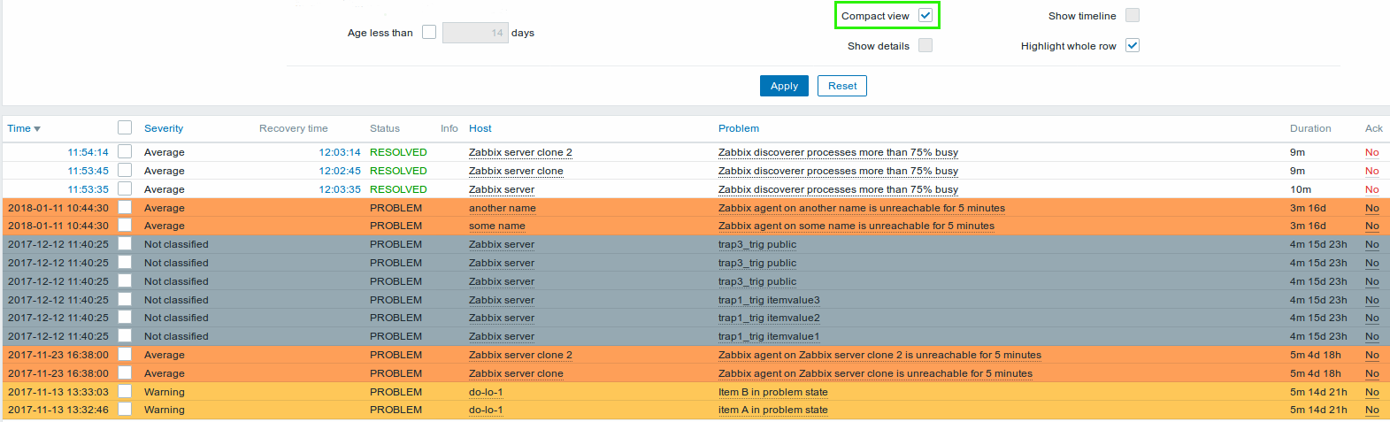Open problem 'Zabbix agent on Zabbix server clone 2 is unreachable'

pos(879,355)
